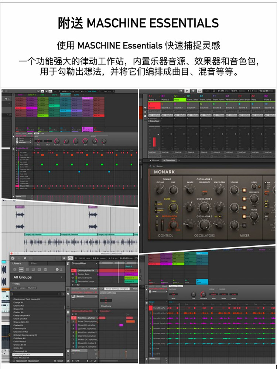
Task: Open the Monark plug-in tab below mixer
Action: coord(154,160)
